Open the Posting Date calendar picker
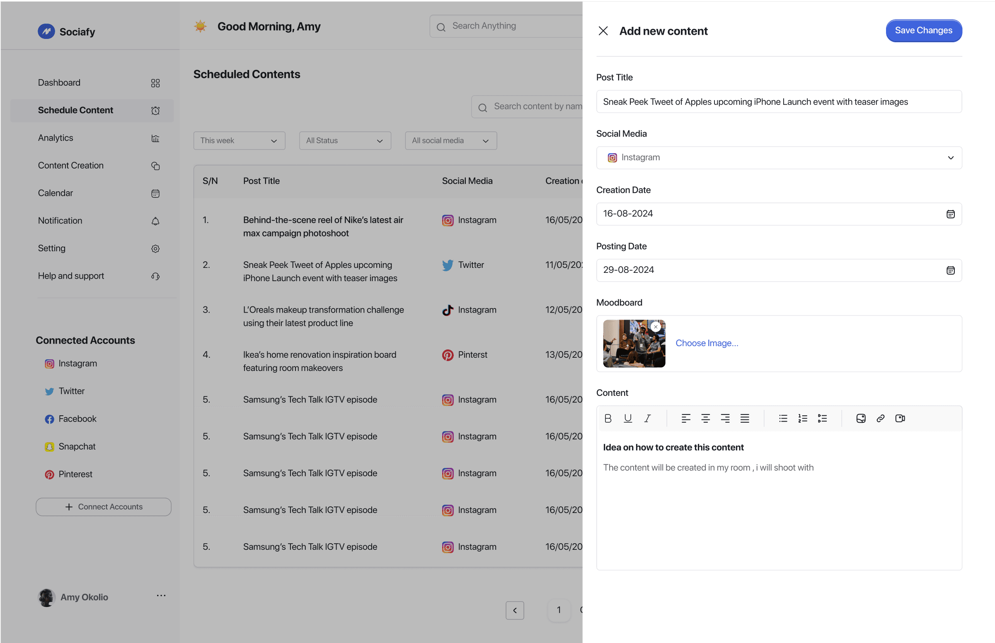 [950, 270]
